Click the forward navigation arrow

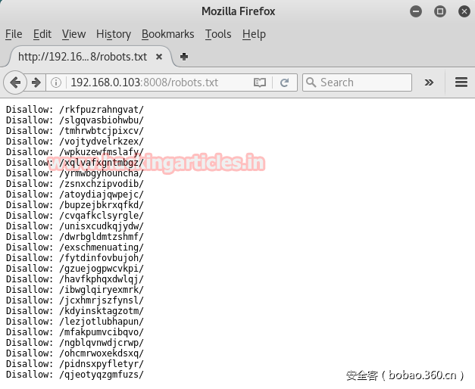click(x=36, y=82)
